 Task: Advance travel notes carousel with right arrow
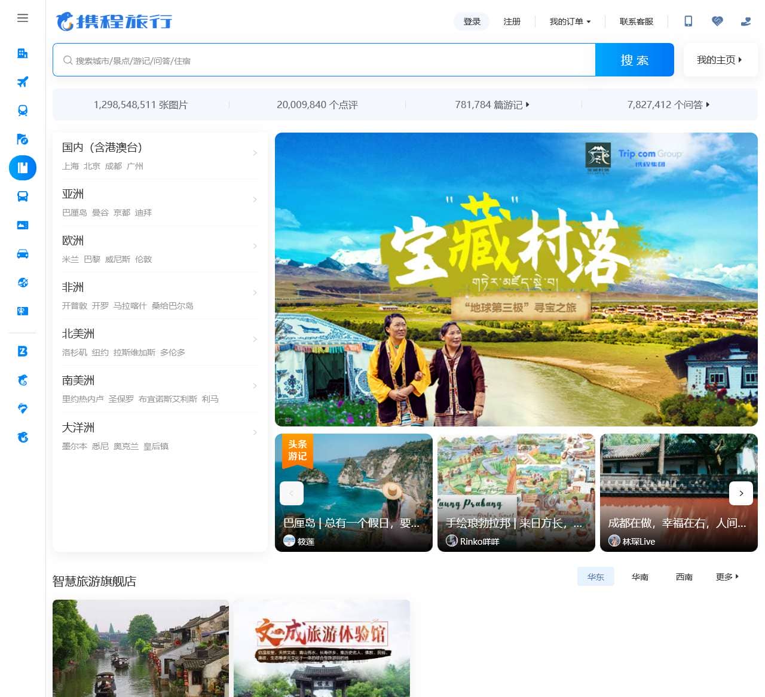(741, 493)
